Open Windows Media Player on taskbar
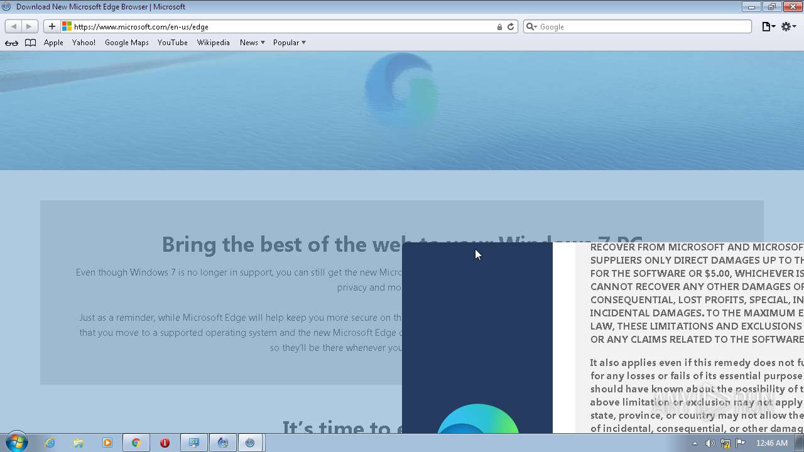Screen dimensions: 804x452 (107, 443)
